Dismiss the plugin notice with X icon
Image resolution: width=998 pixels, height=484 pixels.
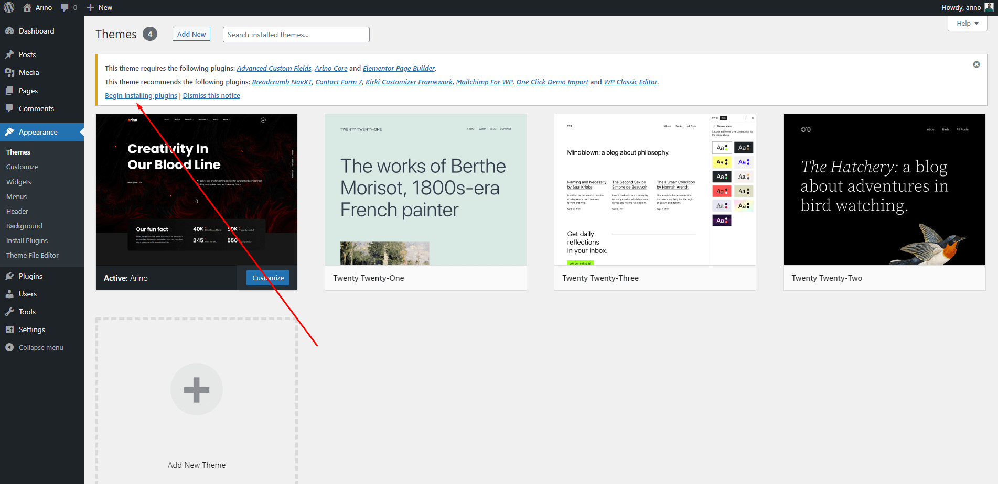(x=976, y=64)
